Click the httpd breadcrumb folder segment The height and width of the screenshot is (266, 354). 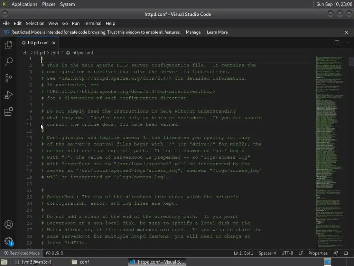[x=39, y=53]
